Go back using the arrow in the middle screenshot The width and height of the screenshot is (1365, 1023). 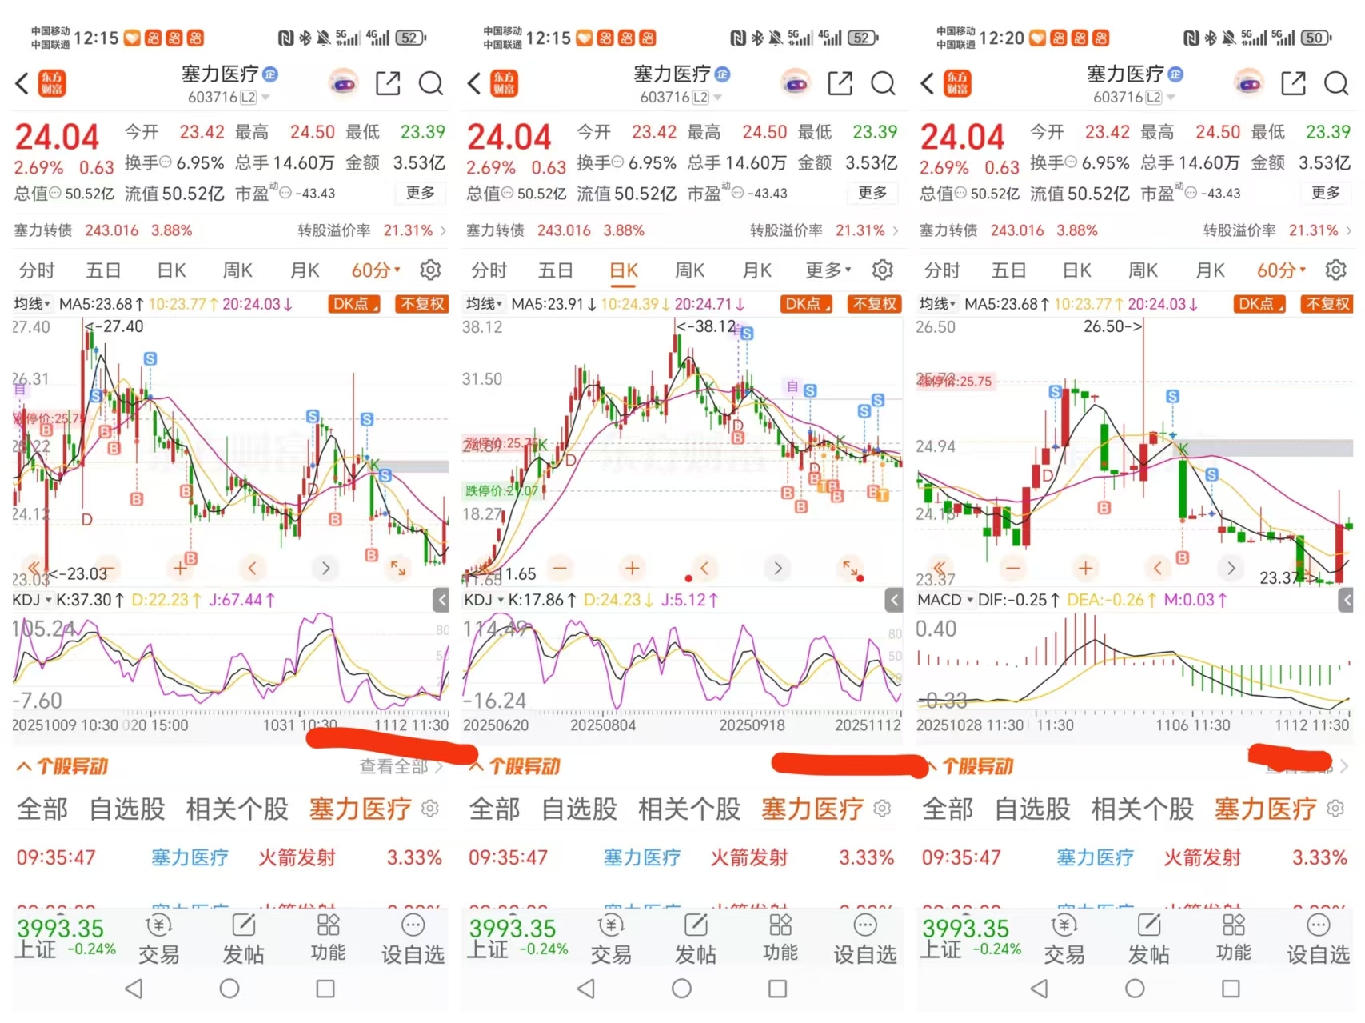[x=474, y=83]
